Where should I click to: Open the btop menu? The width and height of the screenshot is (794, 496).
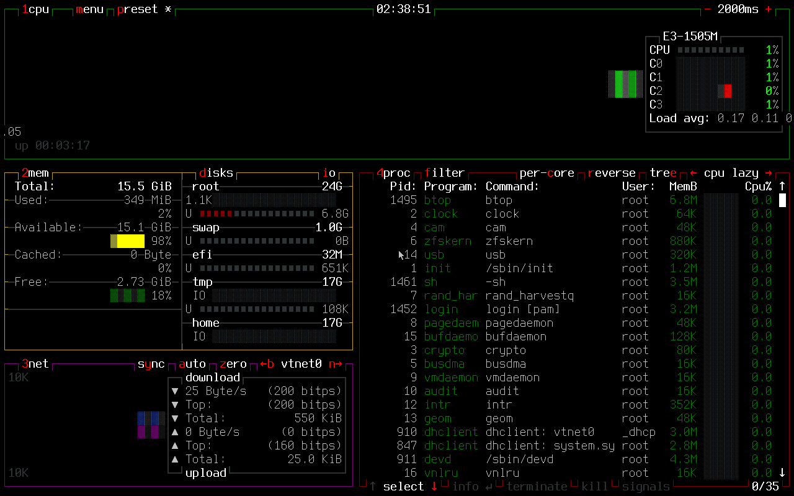[x=89, y=9]
